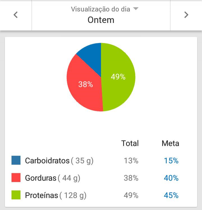The image size is (202, 210).
Task: Click the green Proteínas color swatch
Action: 16,195
